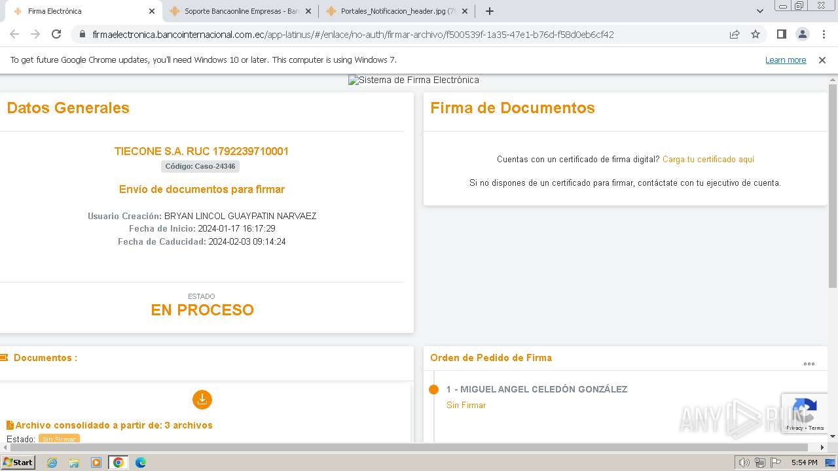The image size is (838, 471).
Task: Open a new browser tab
Action: pos(489,11)
